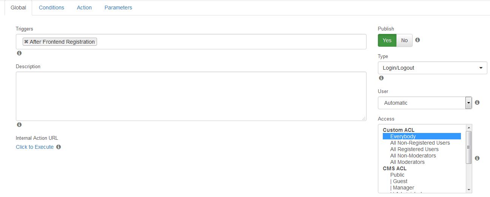
Task: Open the Type dropdown showing Login/Logout
Action: 432,68
